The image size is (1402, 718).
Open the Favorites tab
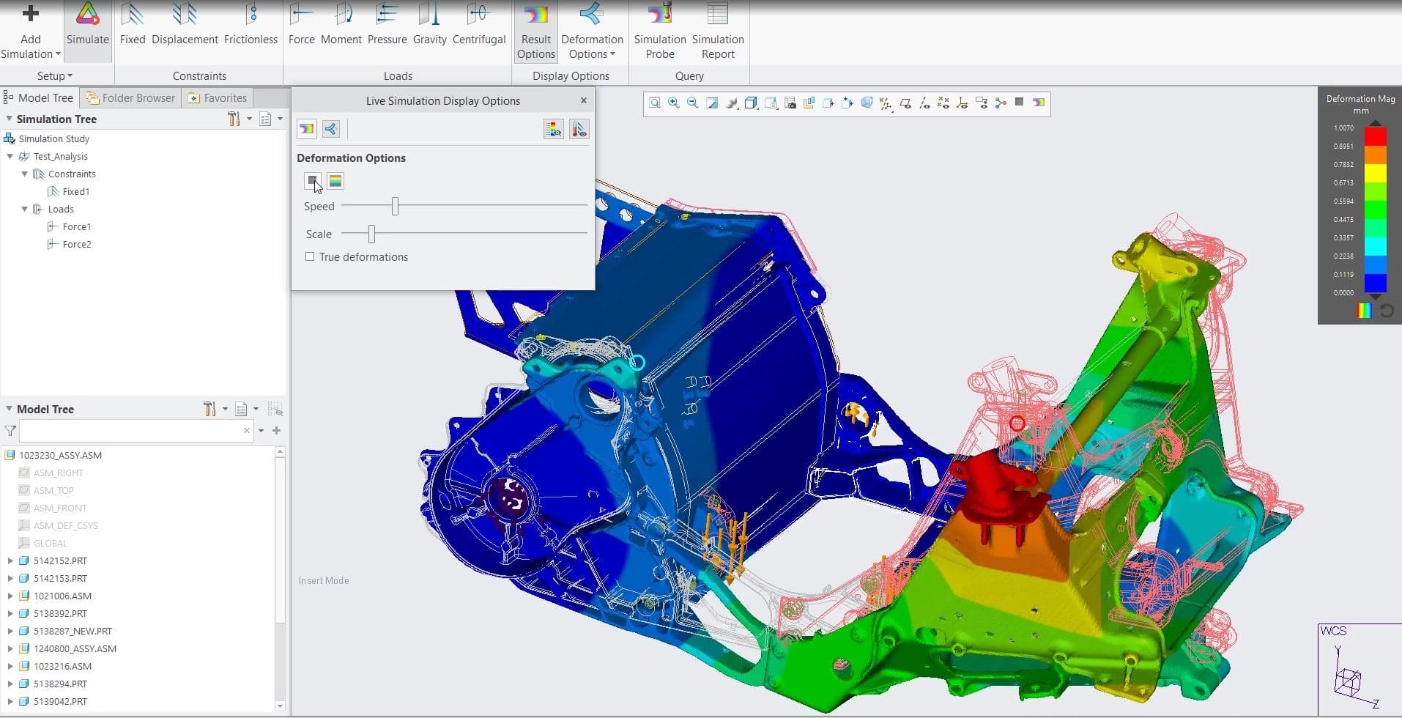[218, 98]
